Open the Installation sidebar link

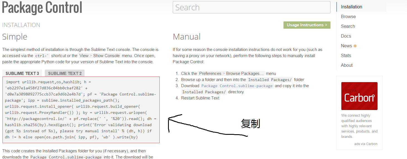click(351, 7)
